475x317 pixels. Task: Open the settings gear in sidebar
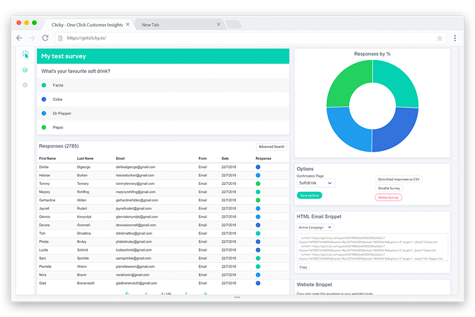tap(25, 85)
